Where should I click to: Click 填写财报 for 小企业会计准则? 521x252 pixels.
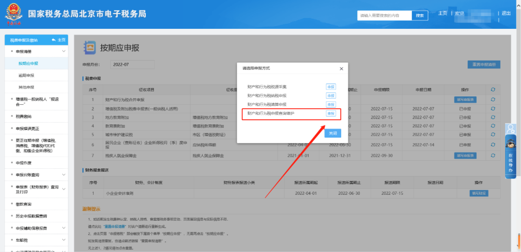479,193
